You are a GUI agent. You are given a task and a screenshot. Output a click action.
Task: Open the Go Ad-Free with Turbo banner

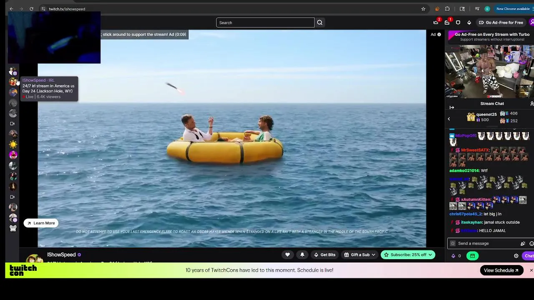[x=491, y=37]
